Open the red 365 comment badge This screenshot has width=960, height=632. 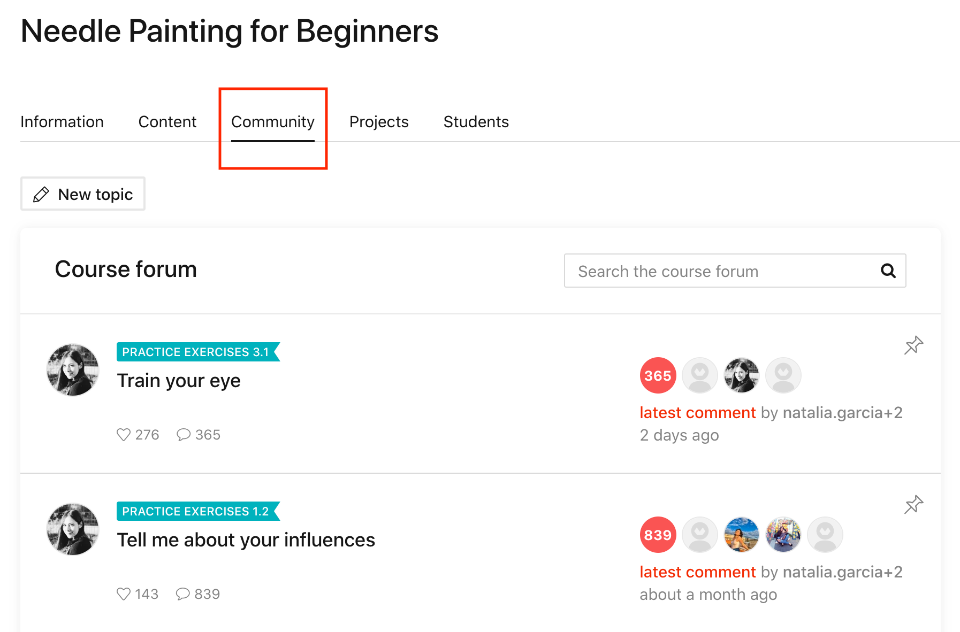[x=658, y=375]
